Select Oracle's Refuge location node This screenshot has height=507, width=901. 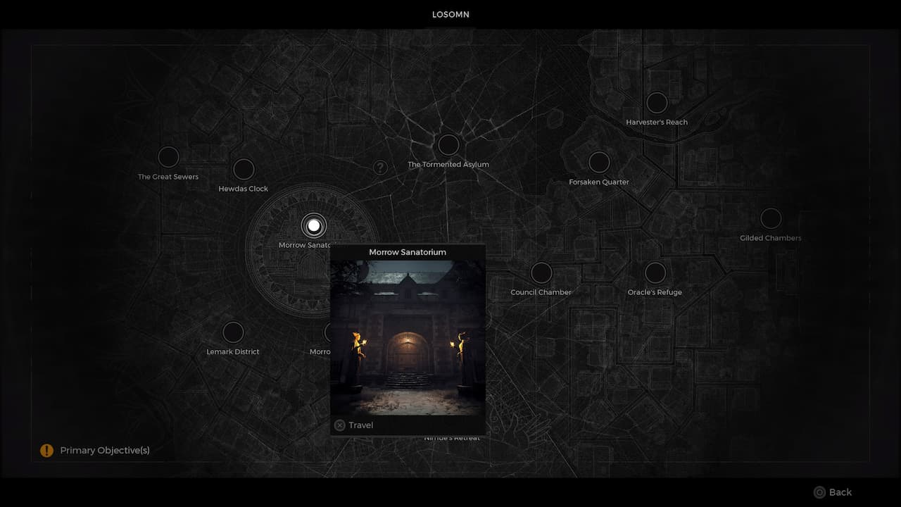(x=655, y=273)
